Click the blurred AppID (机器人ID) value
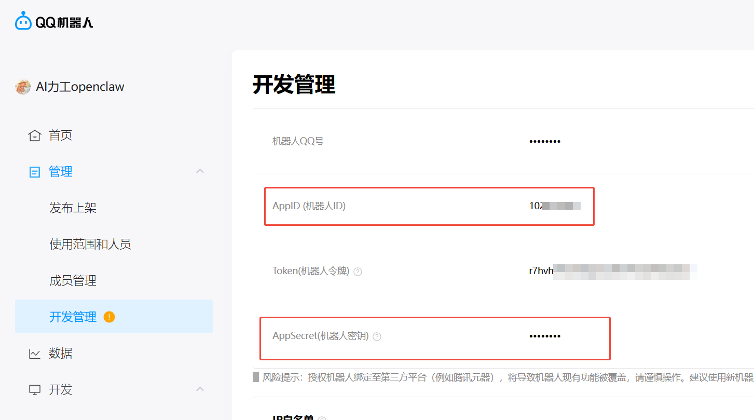754x420 pixels. (554, 206)
